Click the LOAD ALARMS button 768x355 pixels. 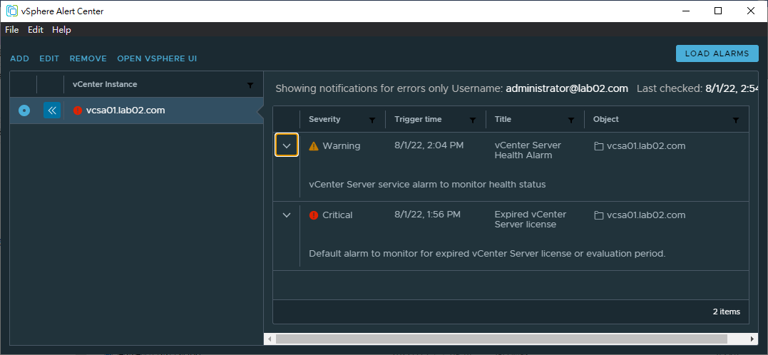717,54
